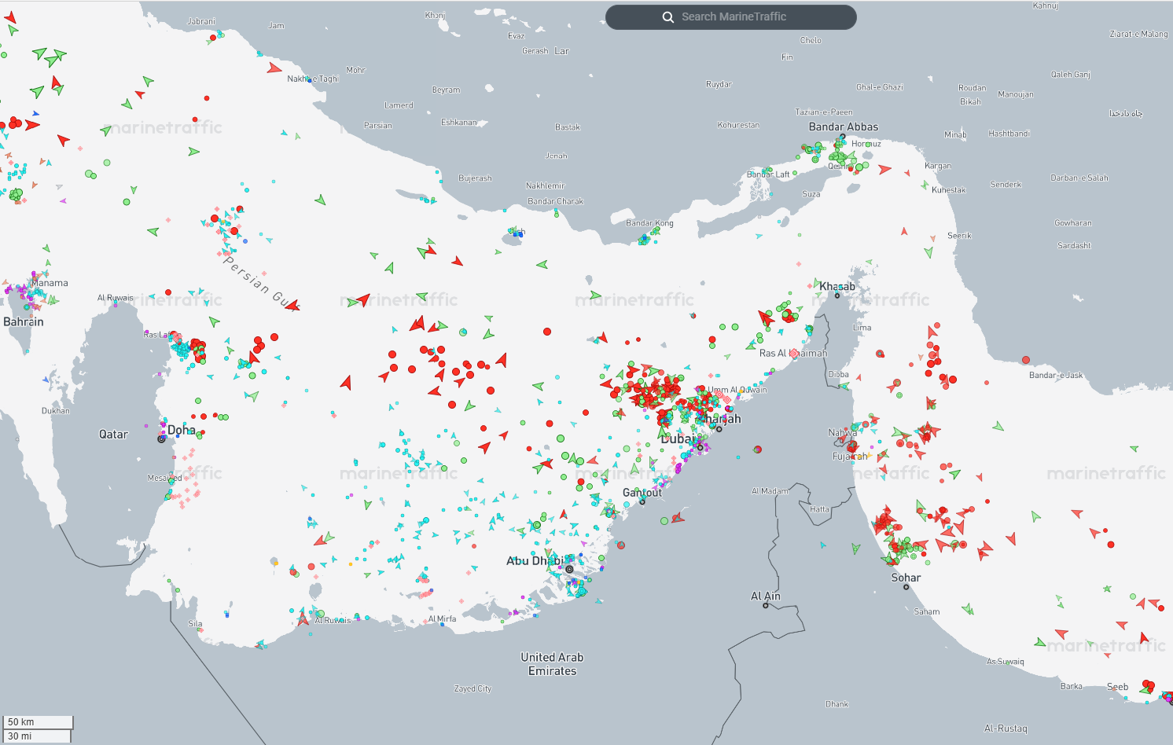Click the Bandar Charak label
Screen dimensions: 1173x745
point(556,201)
